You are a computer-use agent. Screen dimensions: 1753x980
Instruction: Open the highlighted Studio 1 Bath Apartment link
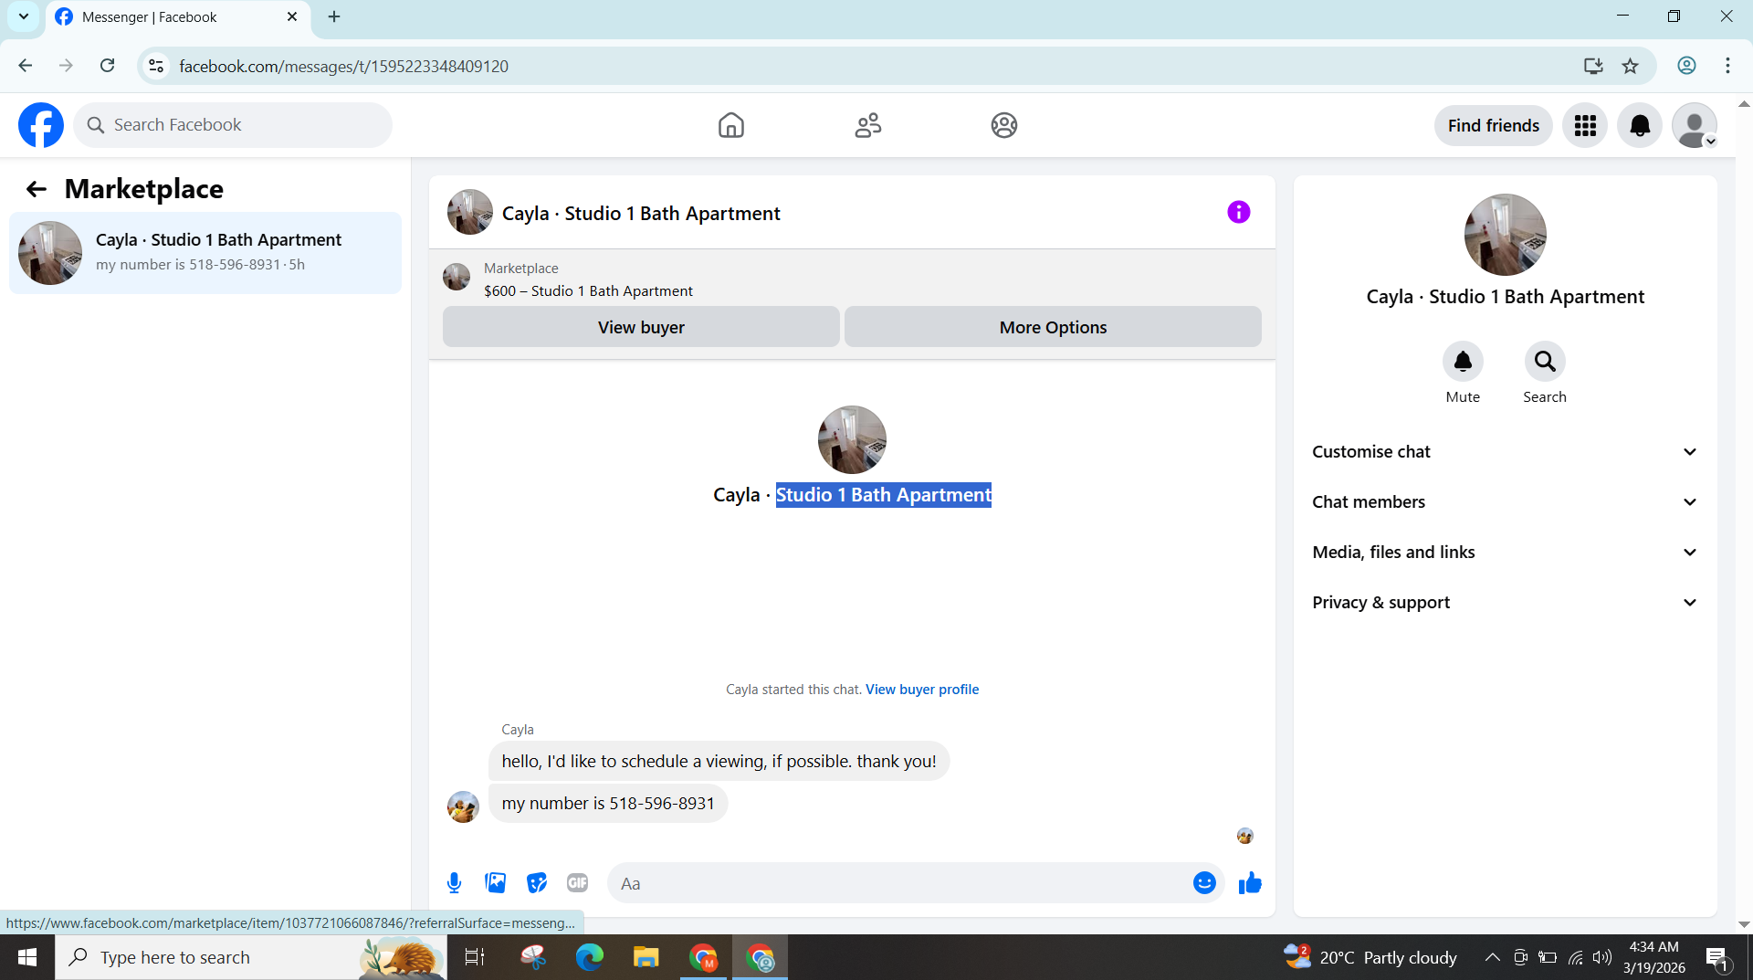click(x=883, y=495)
